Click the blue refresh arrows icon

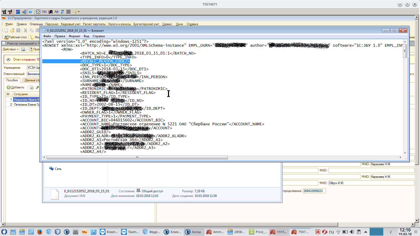pyautogui.click(x=62, y=12)
